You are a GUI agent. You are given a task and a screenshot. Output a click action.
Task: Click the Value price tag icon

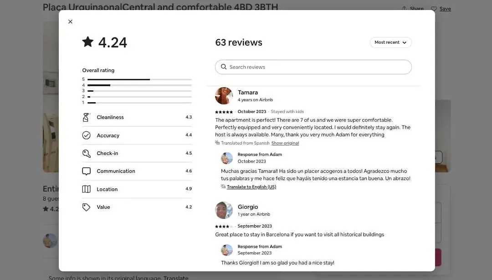point(86,207)
